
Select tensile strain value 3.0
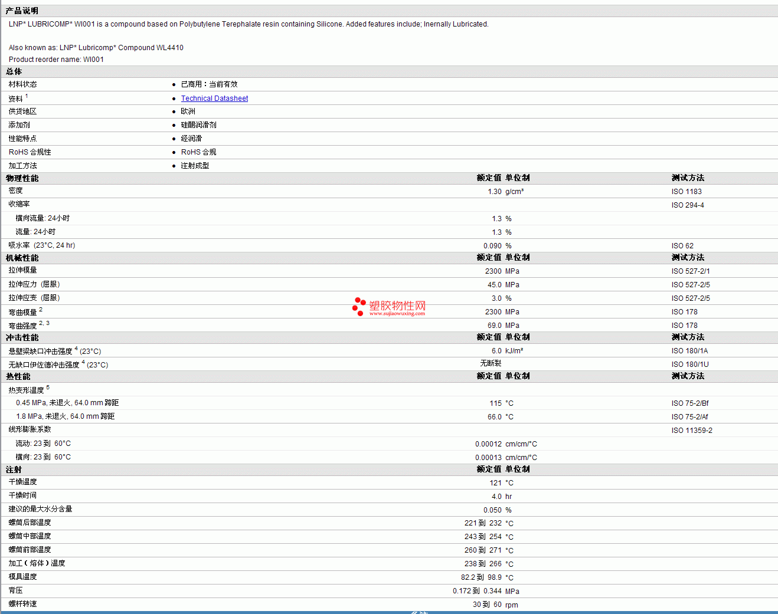pos(496,298)
